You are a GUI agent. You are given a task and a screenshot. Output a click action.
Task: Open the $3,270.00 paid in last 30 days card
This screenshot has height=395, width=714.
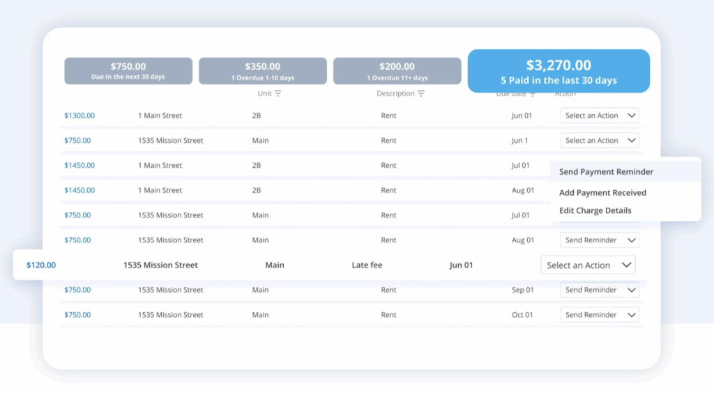click(x=558, y=71)
